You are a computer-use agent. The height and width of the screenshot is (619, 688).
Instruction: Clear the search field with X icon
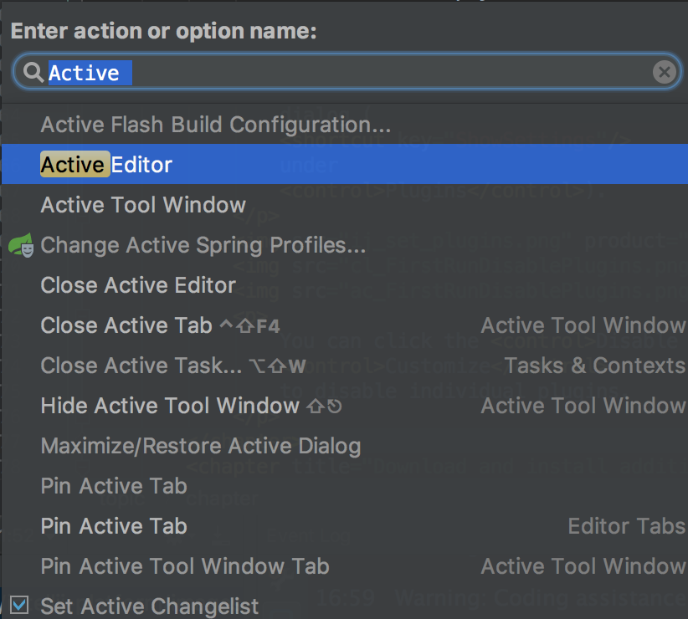click(x=664, y=73)
